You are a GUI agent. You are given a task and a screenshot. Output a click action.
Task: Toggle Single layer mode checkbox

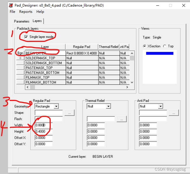(x=26, y=37)
